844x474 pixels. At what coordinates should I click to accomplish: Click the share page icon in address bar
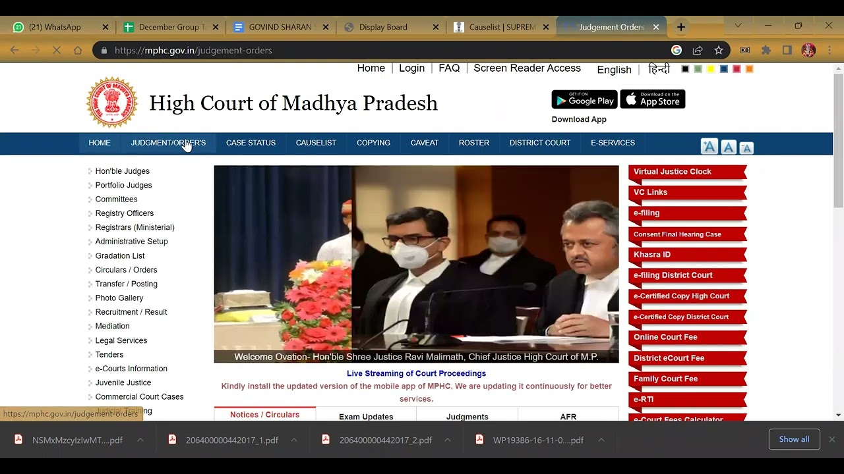pyautogui.click(x=698, y=50)
